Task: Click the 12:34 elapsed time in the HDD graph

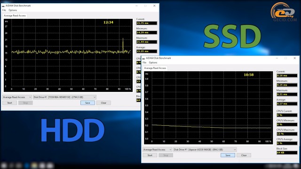Action: 108,23
